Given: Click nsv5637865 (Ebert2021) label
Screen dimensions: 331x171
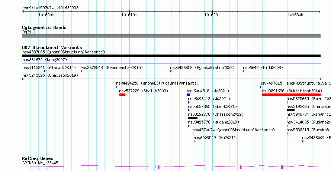Looking at the screenshot, I should tap(212, 106).
